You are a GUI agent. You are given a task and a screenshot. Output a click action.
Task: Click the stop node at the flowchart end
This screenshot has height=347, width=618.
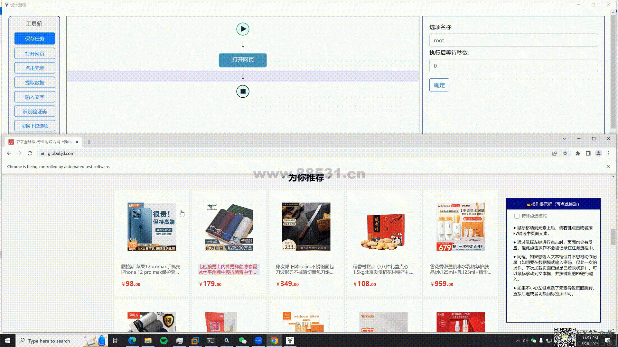click(x=243, y=91)
